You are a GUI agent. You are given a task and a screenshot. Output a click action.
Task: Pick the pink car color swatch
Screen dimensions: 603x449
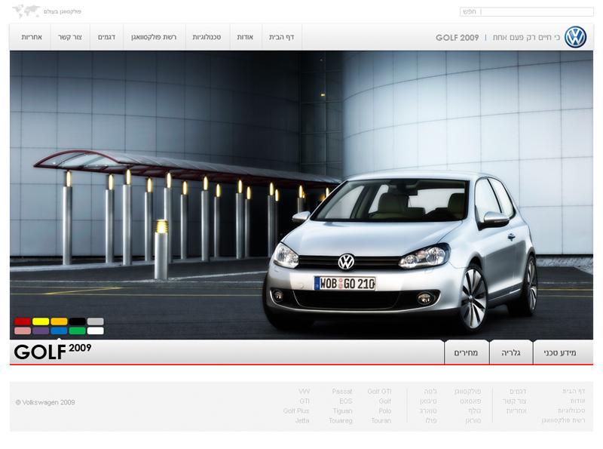pos(23,331)
